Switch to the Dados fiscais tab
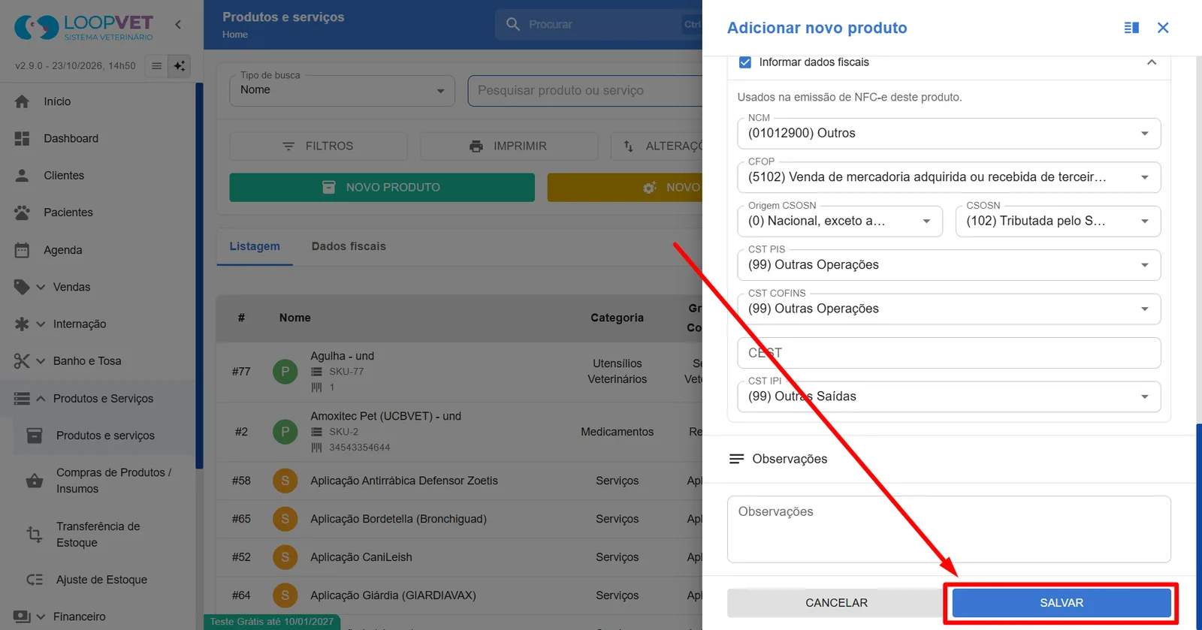The height and width of the screenshot is (630, 1202). pos(349,246)
